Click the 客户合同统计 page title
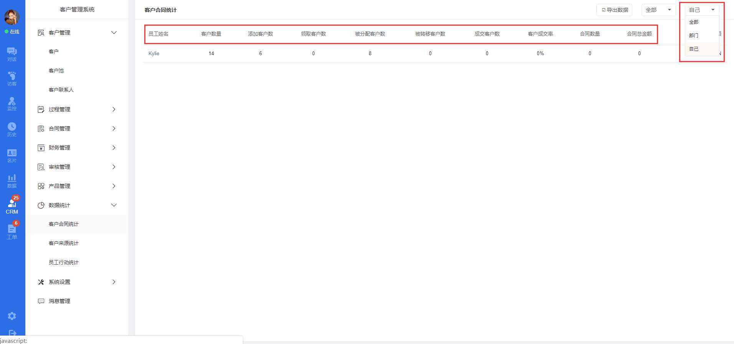 (x=160, y=10)
